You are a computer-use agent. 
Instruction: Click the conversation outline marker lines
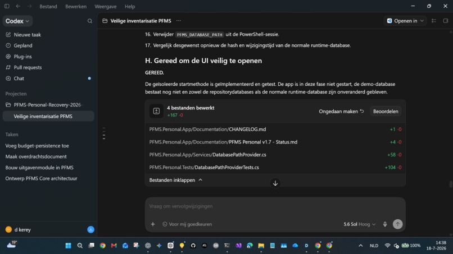104,133
